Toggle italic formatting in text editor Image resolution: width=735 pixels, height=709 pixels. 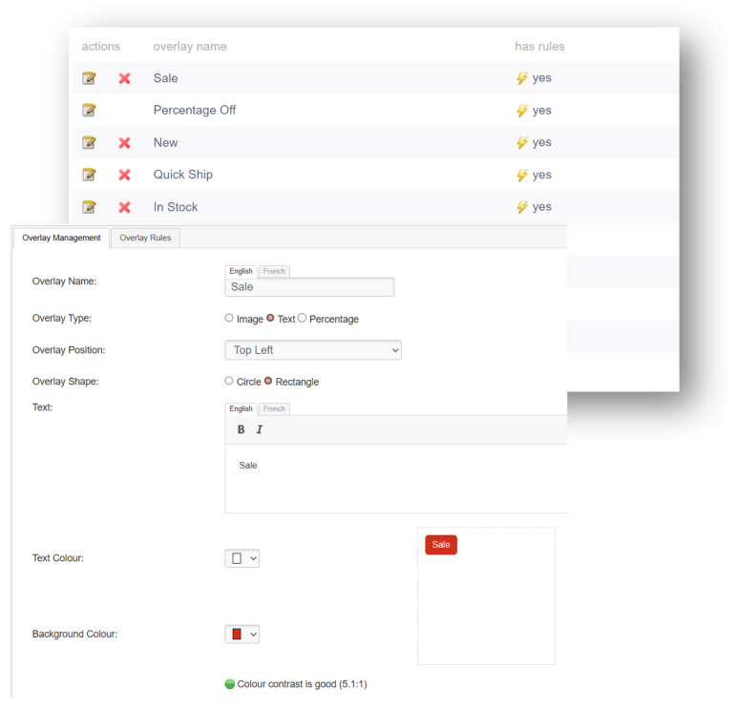[x=259, y=429]
